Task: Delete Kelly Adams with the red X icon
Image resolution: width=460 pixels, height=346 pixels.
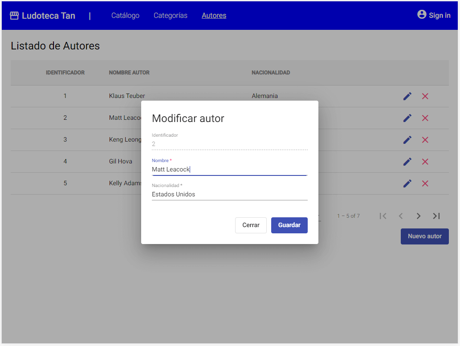Action: click(425, 183)
